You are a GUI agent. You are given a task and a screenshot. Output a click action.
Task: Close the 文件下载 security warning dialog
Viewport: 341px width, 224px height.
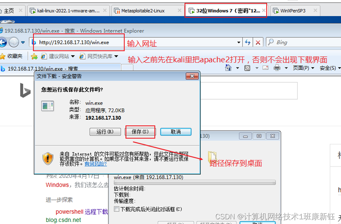click(x=192, y=76)
